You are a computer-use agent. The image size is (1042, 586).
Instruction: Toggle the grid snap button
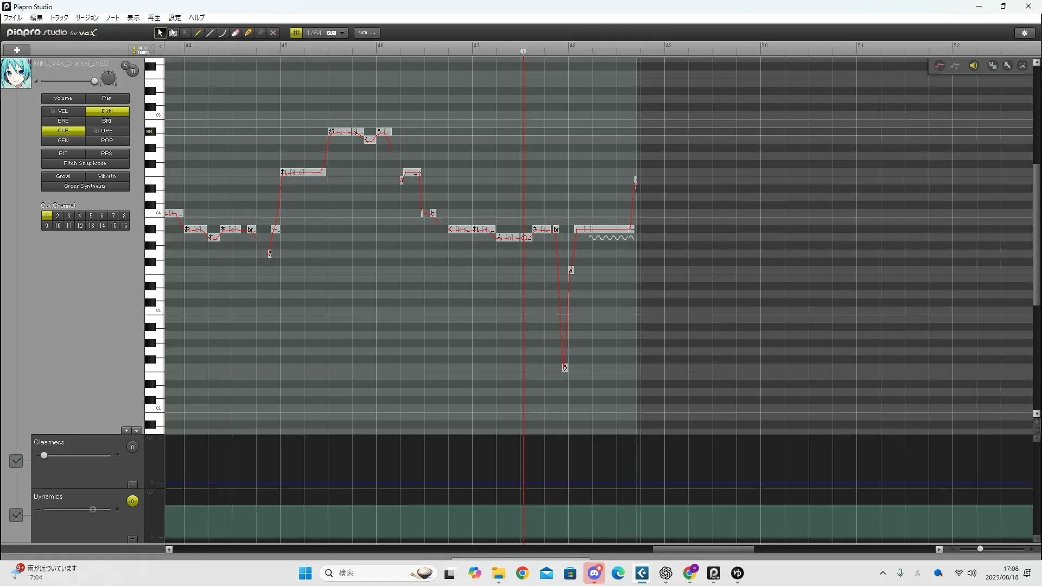(296, 33)
